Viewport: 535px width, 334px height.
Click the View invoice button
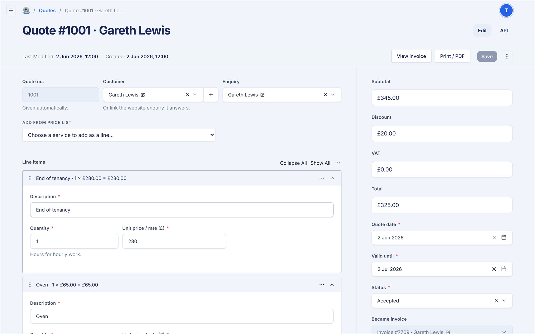tap(411, 56)
